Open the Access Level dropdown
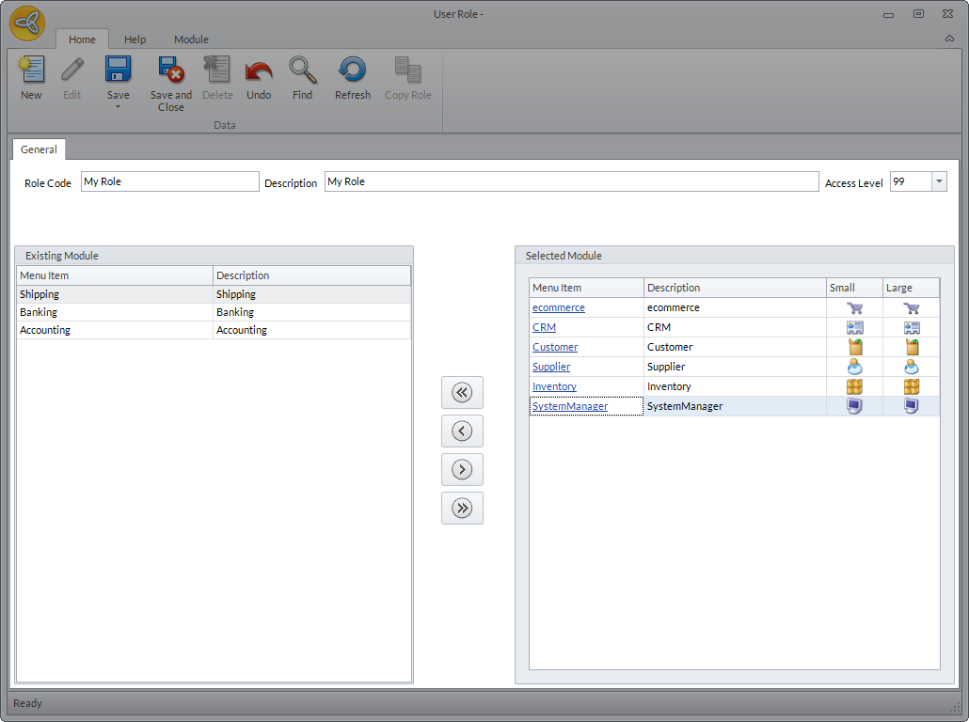Image resolution: width=969 pixels, height=722 pixels. [938, 182]
